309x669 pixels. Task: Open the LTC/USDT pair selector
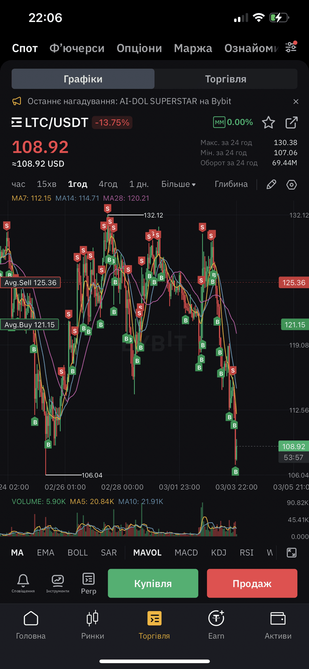pos(50,122)
